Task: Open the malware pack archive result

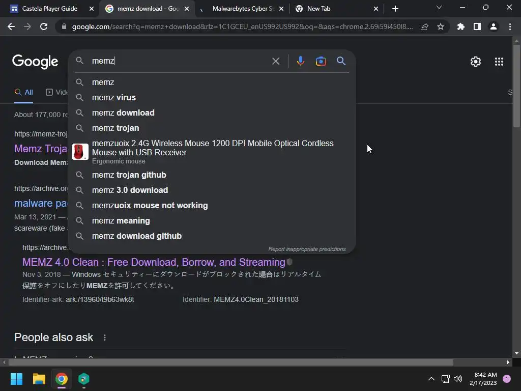Action: coord(41,203)
